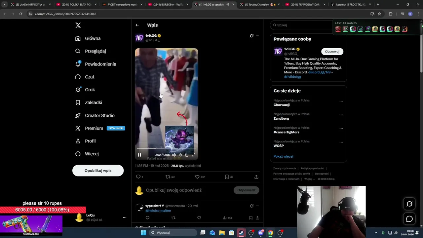Open Chorwacji trend
423x238 pixels.
pos(282,105)
